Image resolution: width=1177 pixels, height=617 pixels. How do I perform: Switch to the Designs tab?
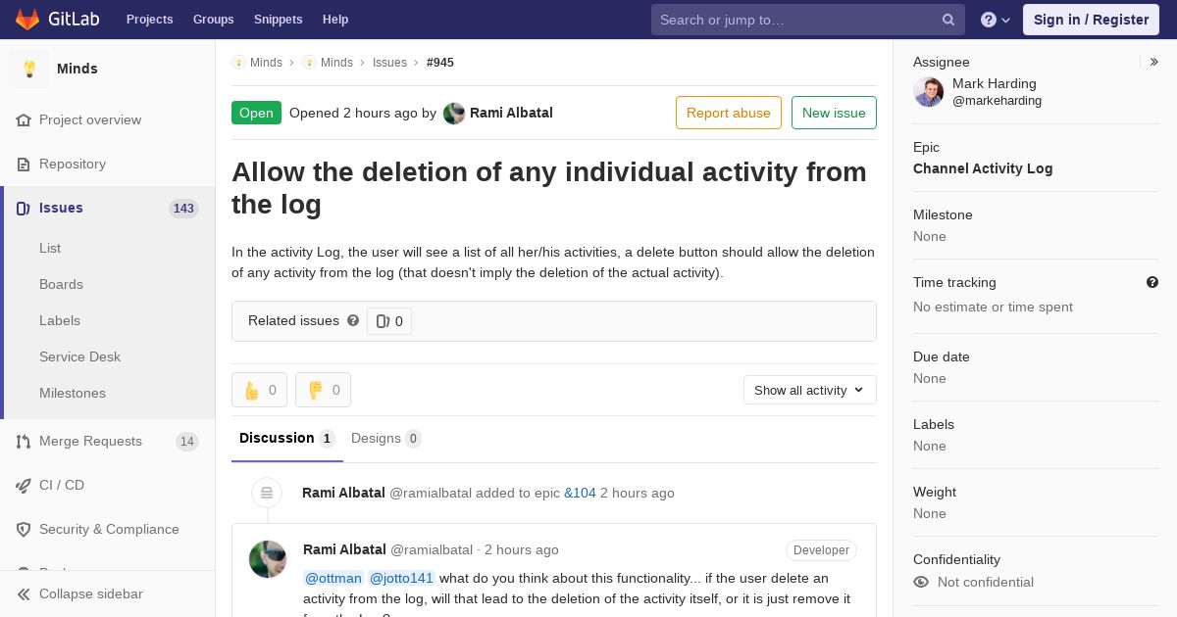point(386,439)
